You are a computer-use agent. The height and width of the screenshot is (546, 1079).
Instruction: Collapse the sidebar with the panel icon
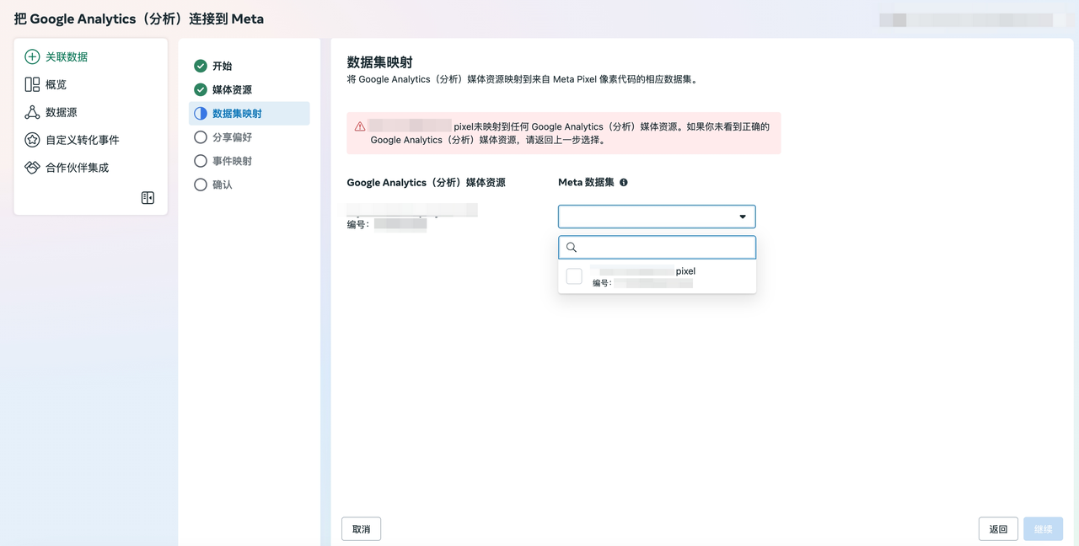[x=148, y=198]
